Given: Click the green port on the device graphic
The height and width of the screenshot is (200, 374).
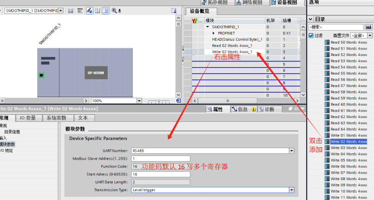Looking at the screenshot, I should tap(41, 75).
